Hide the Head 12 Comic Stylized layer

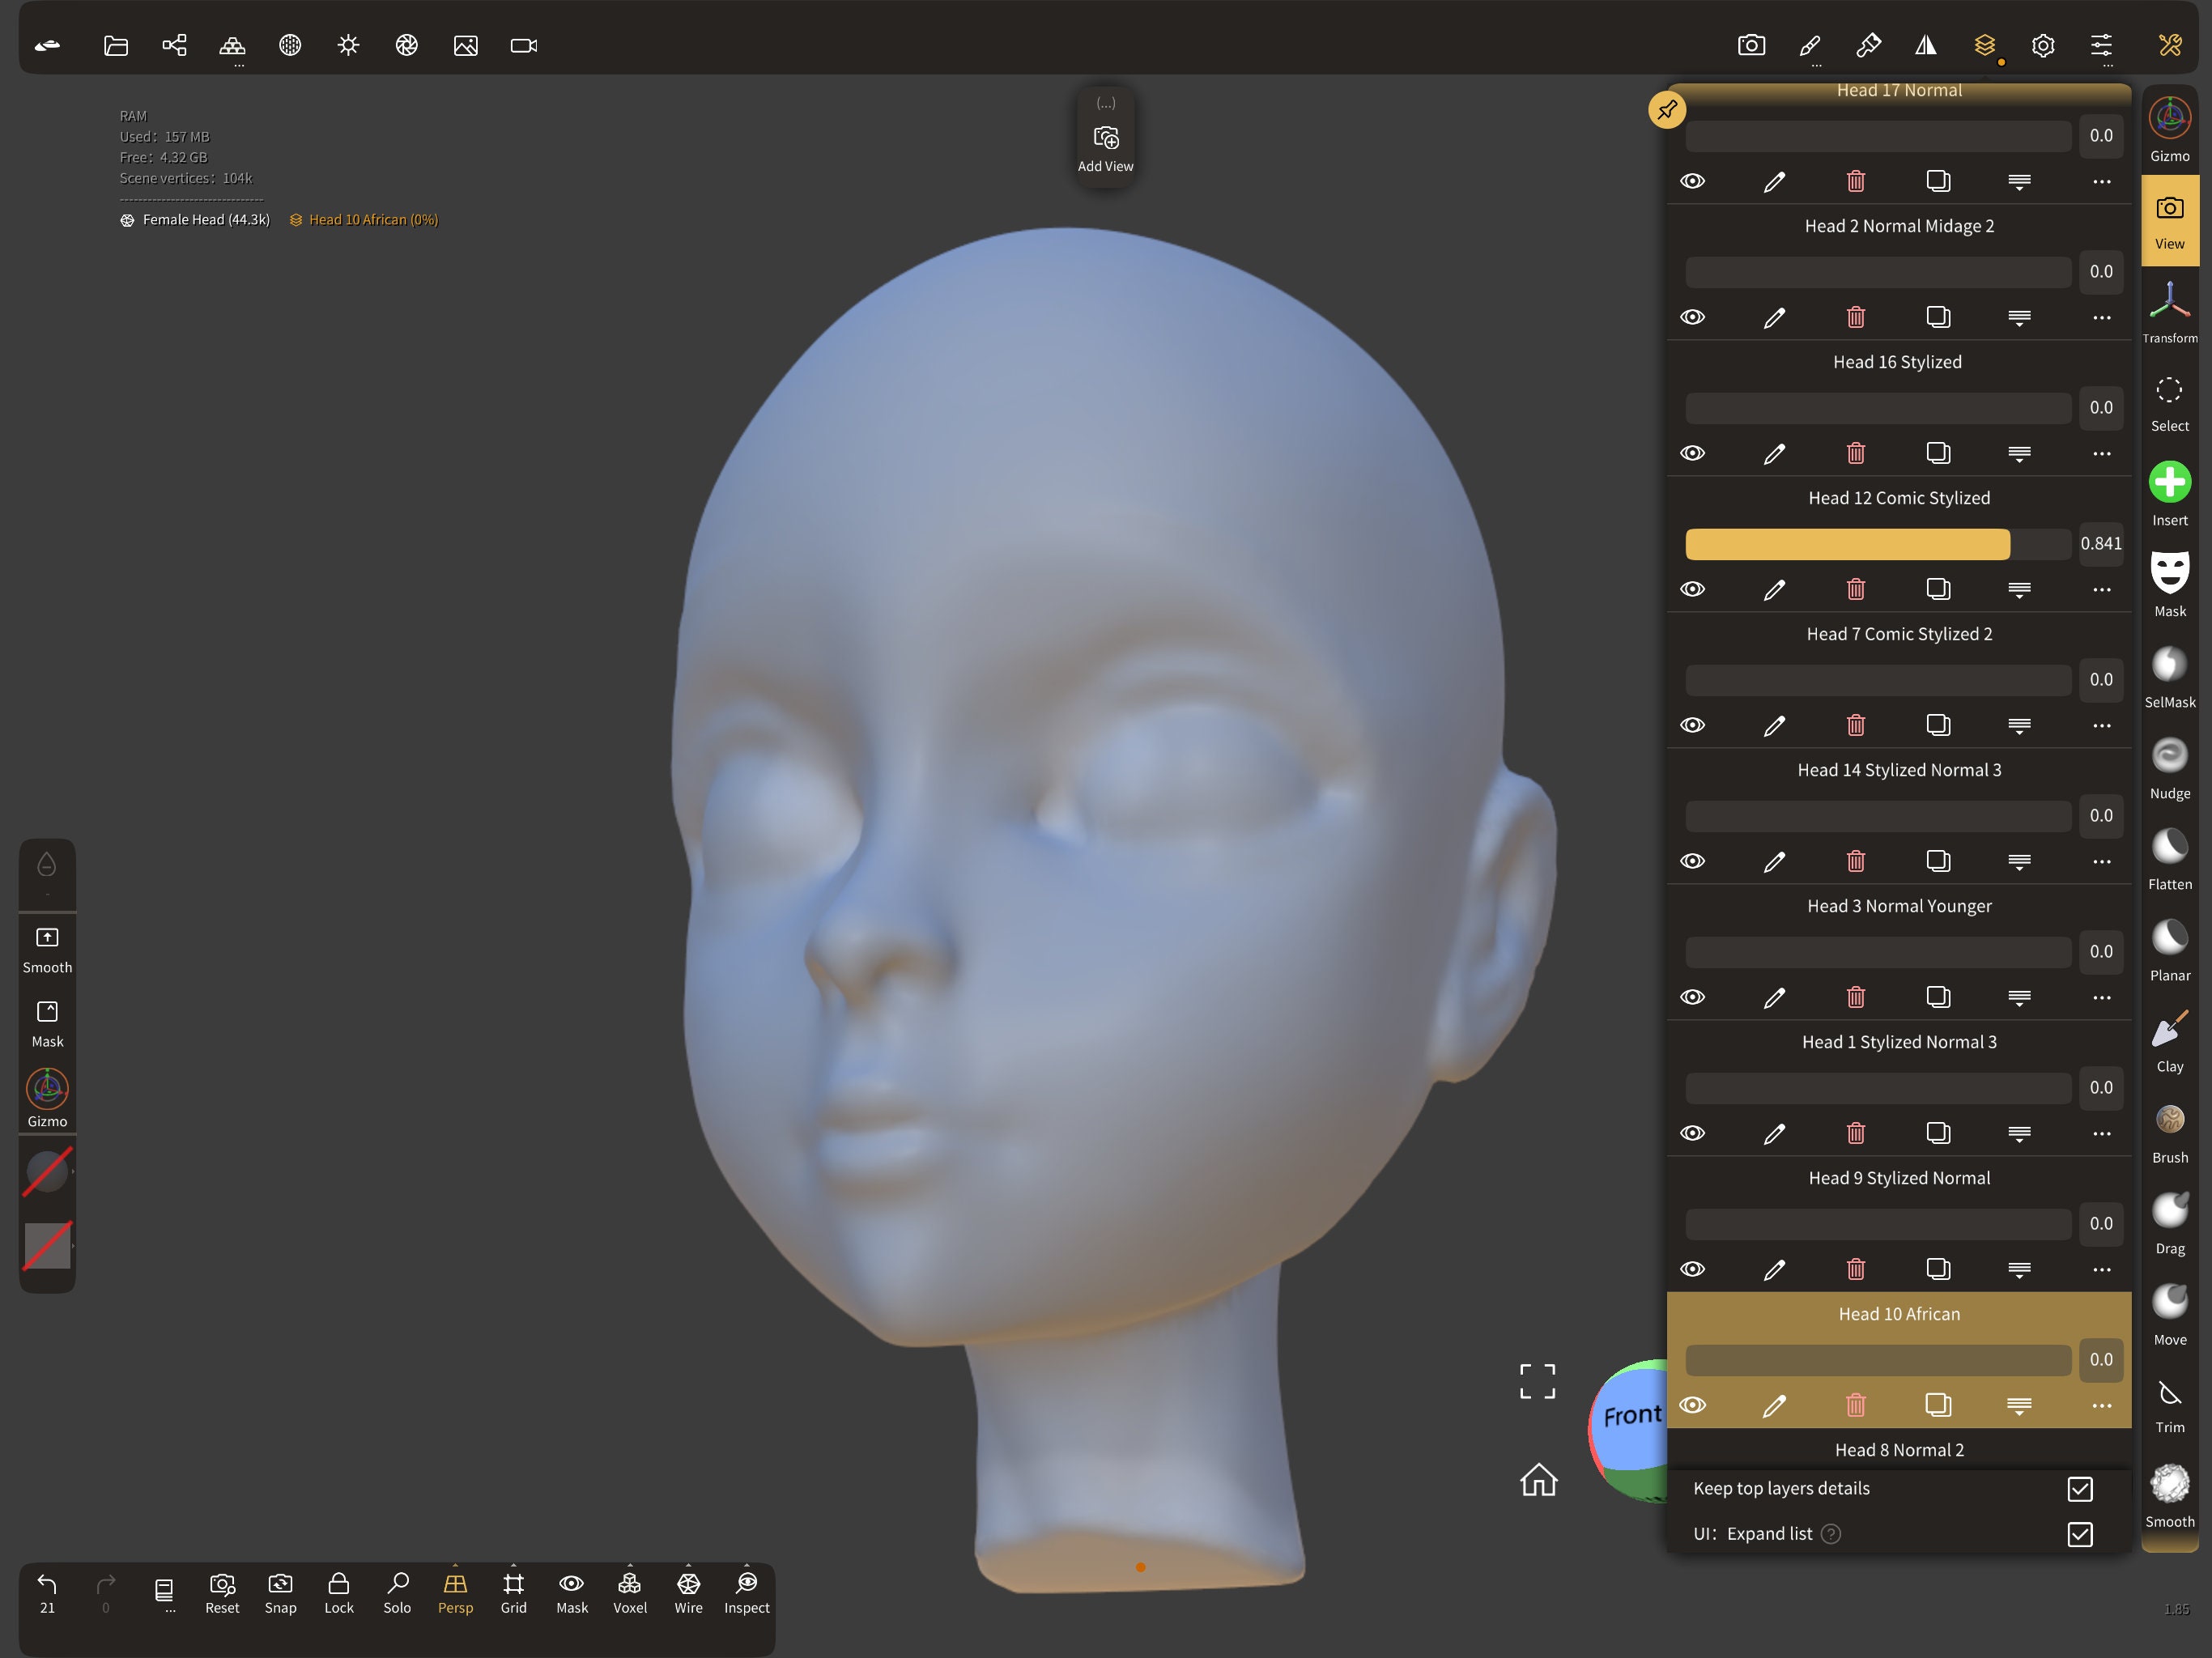[1693, 589]
